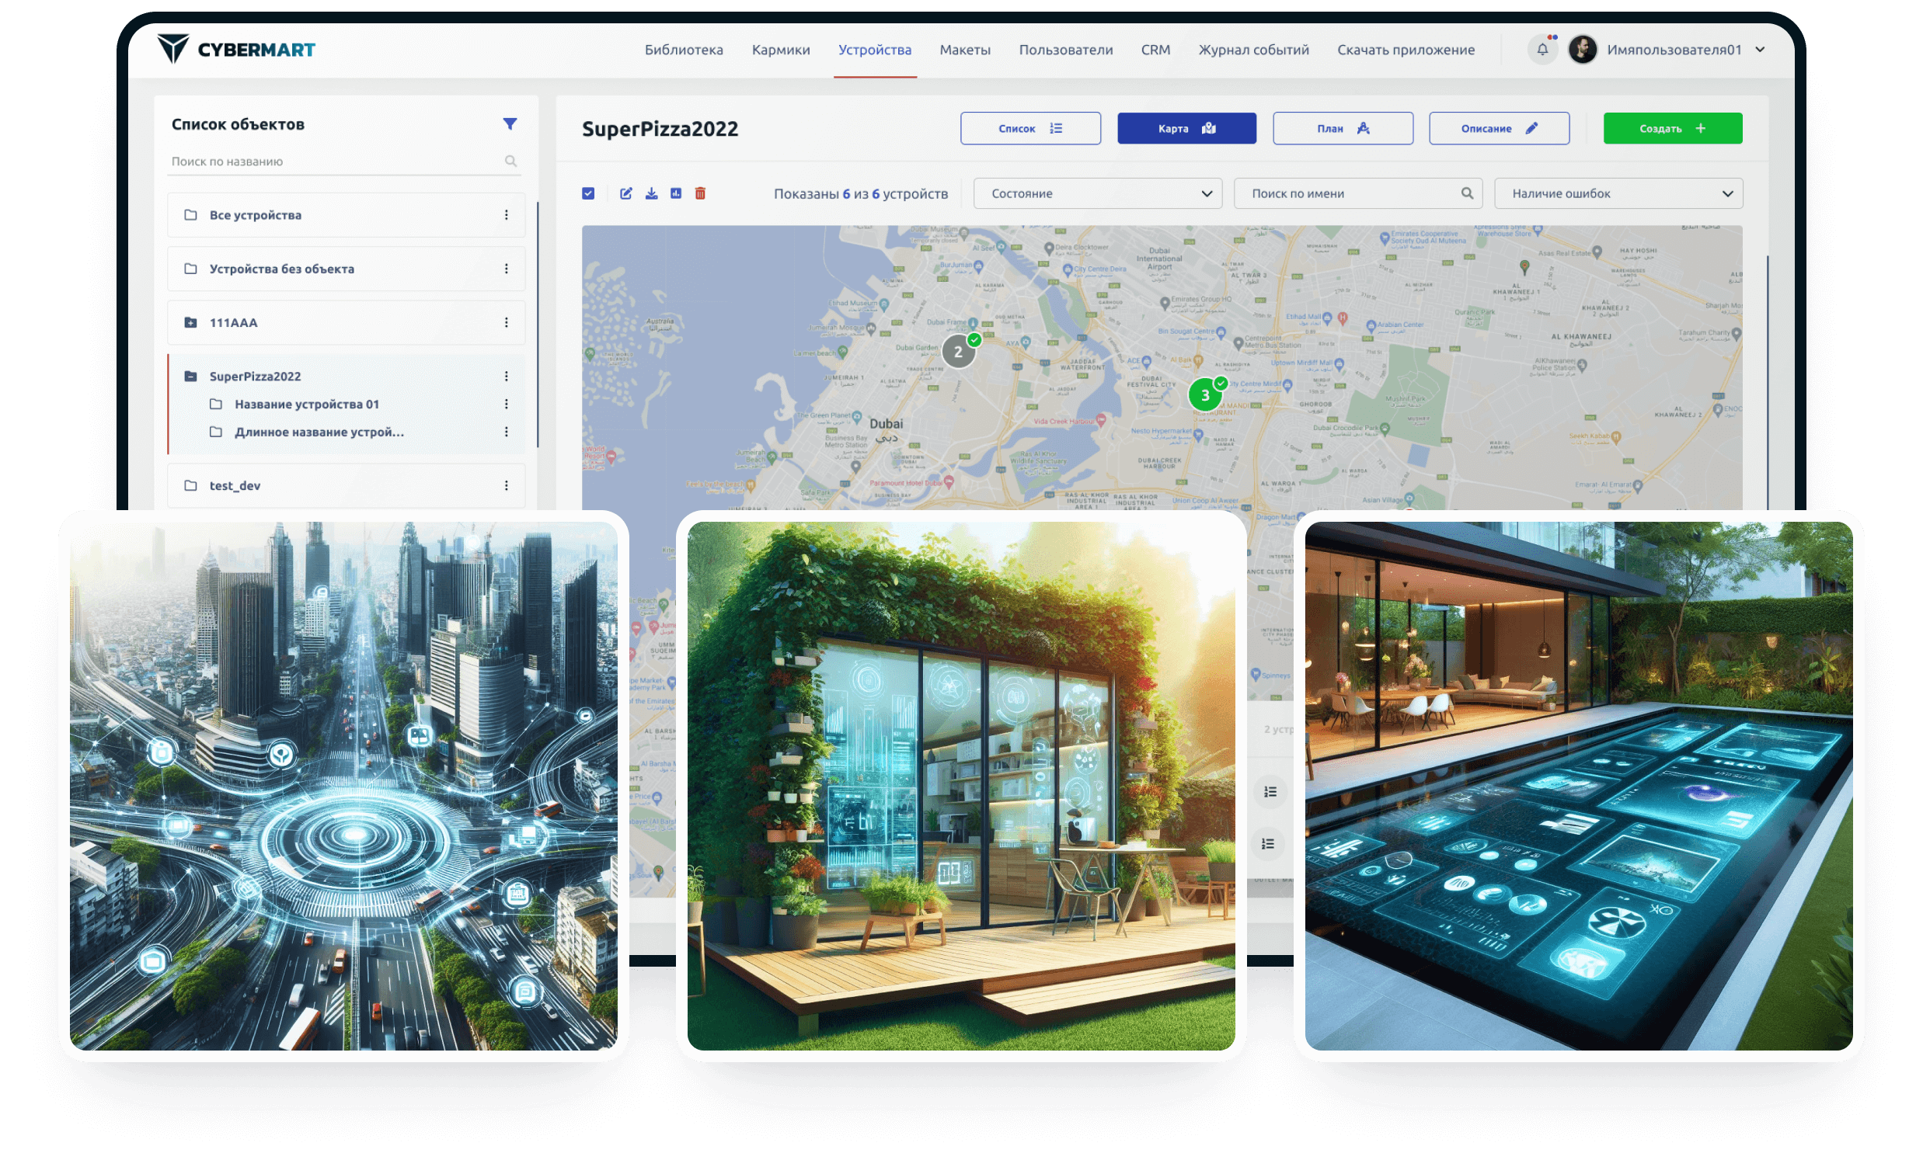Select the SuperPizza2022 folder
The image size is (1923, 1167).
point(346,376)
